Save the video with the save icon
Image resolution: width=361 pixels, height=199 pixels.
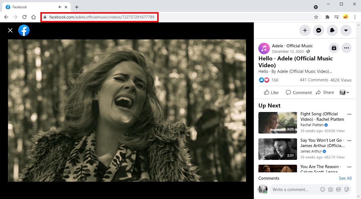pyautogui.click(x=334, y=48)
